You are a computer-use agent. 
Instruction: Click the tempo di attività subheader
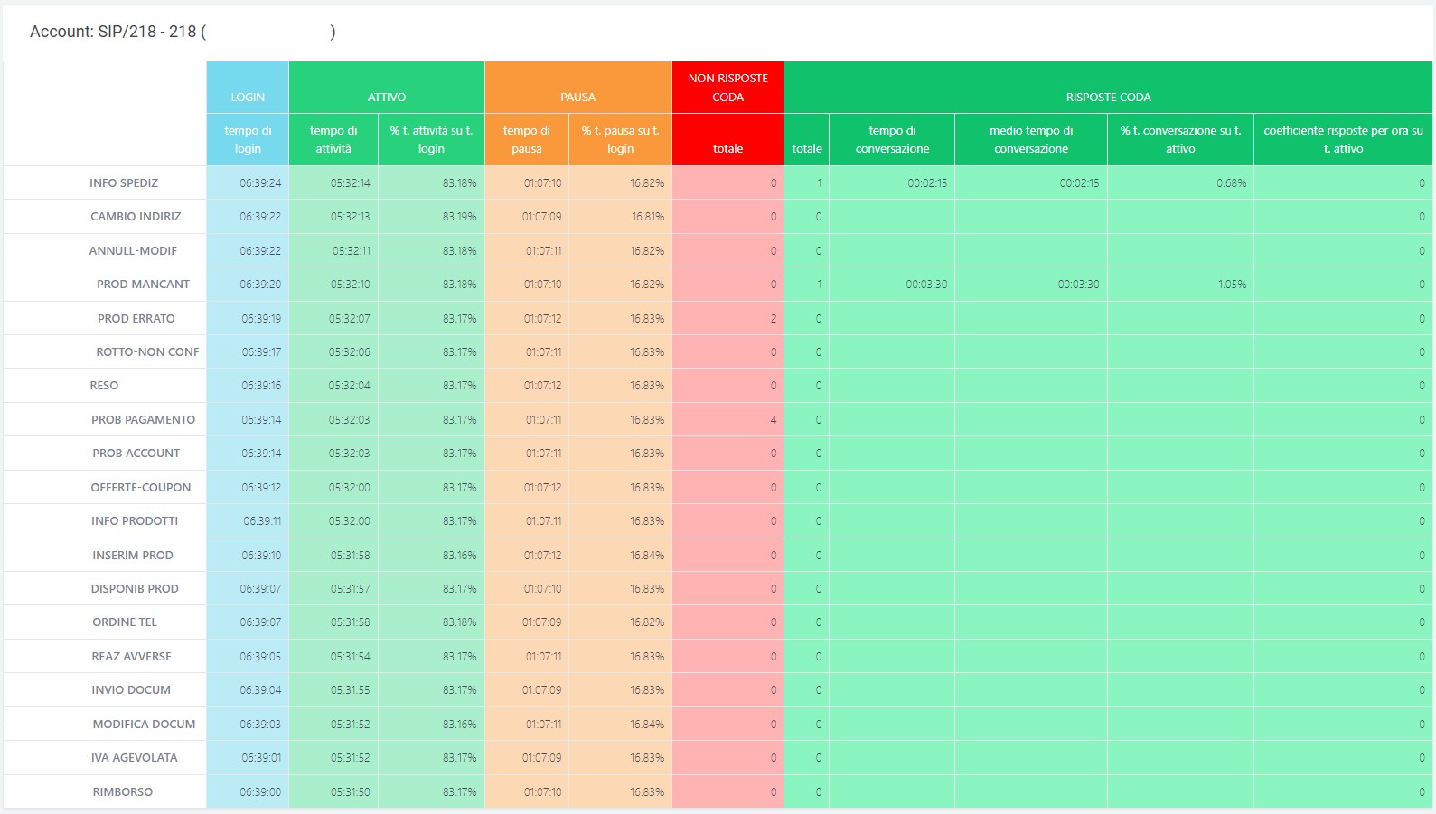coord(333,139)
